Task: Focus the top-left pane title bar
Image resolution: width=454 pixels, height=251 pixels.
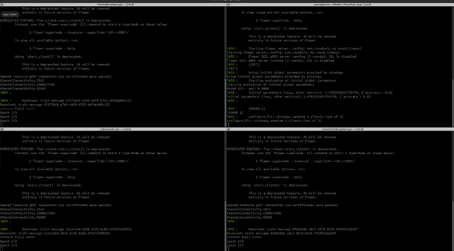Action: (113, 5)
